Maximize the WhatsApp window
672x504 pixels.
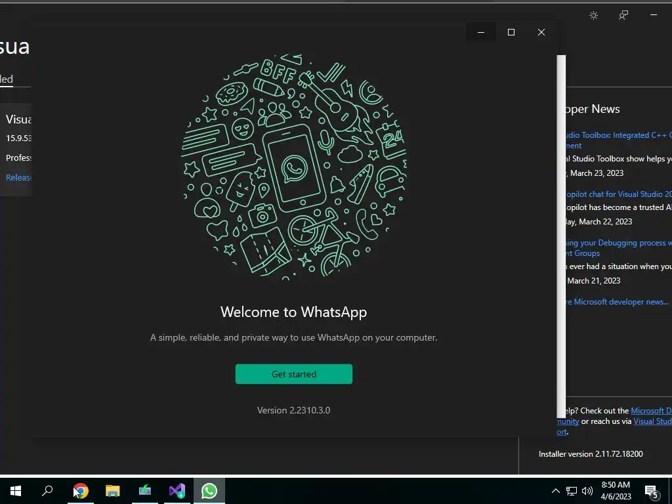click(x=511, y=32)
